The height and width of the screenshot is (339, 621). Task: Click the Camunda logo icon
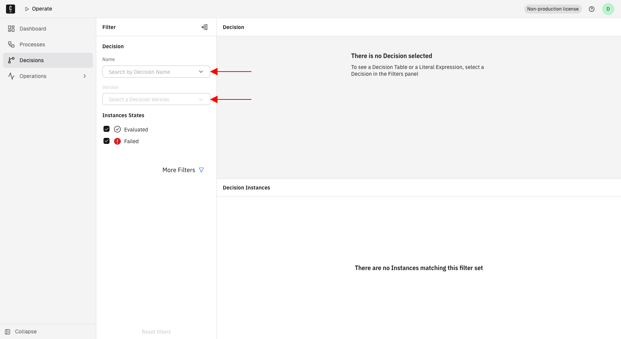pyautogui.click(x=11, y=9)
